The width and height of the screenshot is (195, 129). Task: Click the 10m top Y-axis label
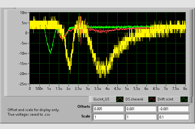pos(24,12)
